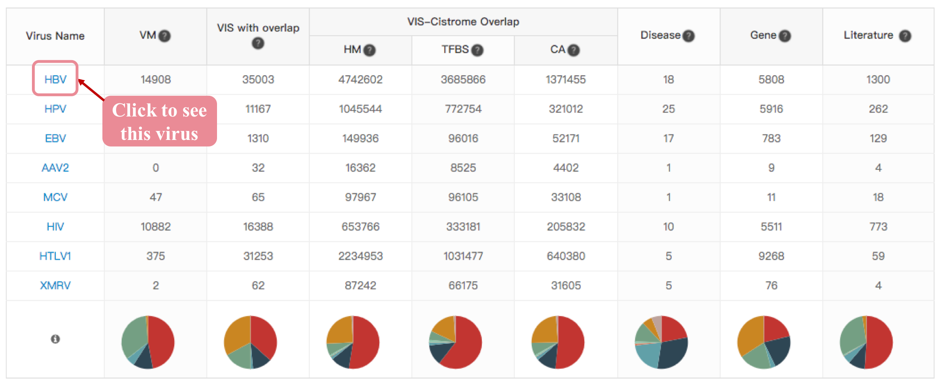Screen dimensions: 939x387
Task: Open the XMRV virus link
Action: [x=55, y=286]
